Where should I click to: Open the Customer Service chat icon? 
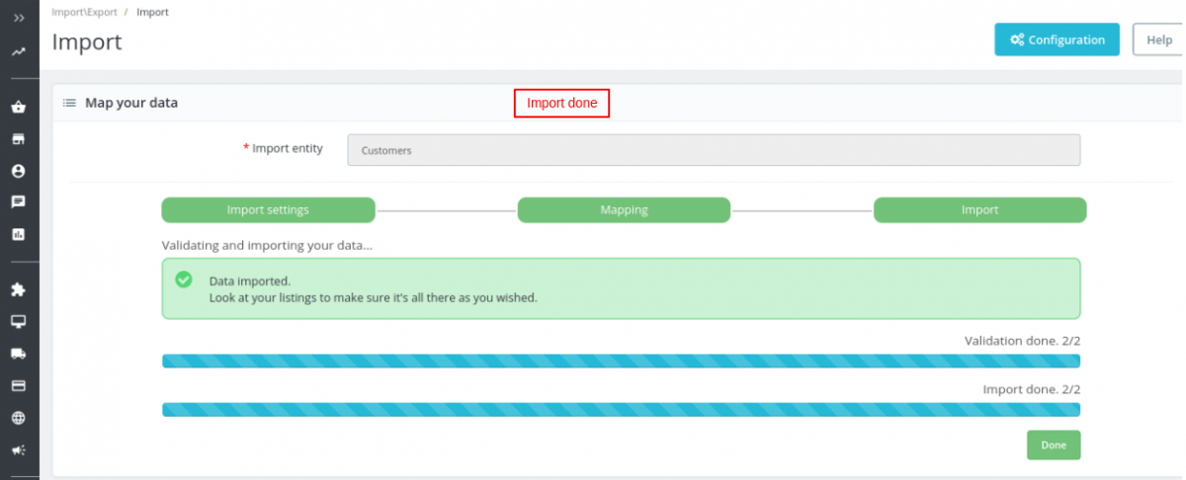click(18, 201)
